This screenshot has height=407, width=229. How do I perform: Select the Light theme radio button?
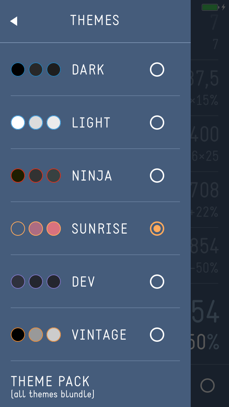tap(157, 122)
